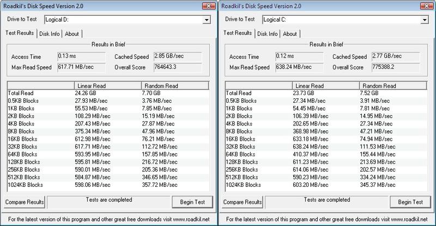436x226 pixels.
Task: Click Overall Score field 764643.3
Action: tap(178, 67)
